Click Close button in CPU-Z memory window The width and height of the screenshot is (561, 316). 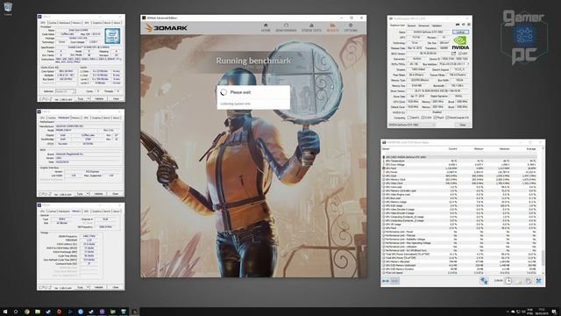coord(115,287)
